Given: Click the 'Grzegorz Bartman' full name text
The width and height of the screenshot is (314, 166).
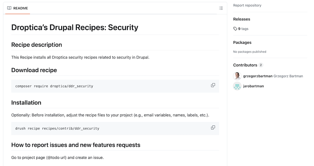Looking at the screenshot, I should click(x=288, y=76).
